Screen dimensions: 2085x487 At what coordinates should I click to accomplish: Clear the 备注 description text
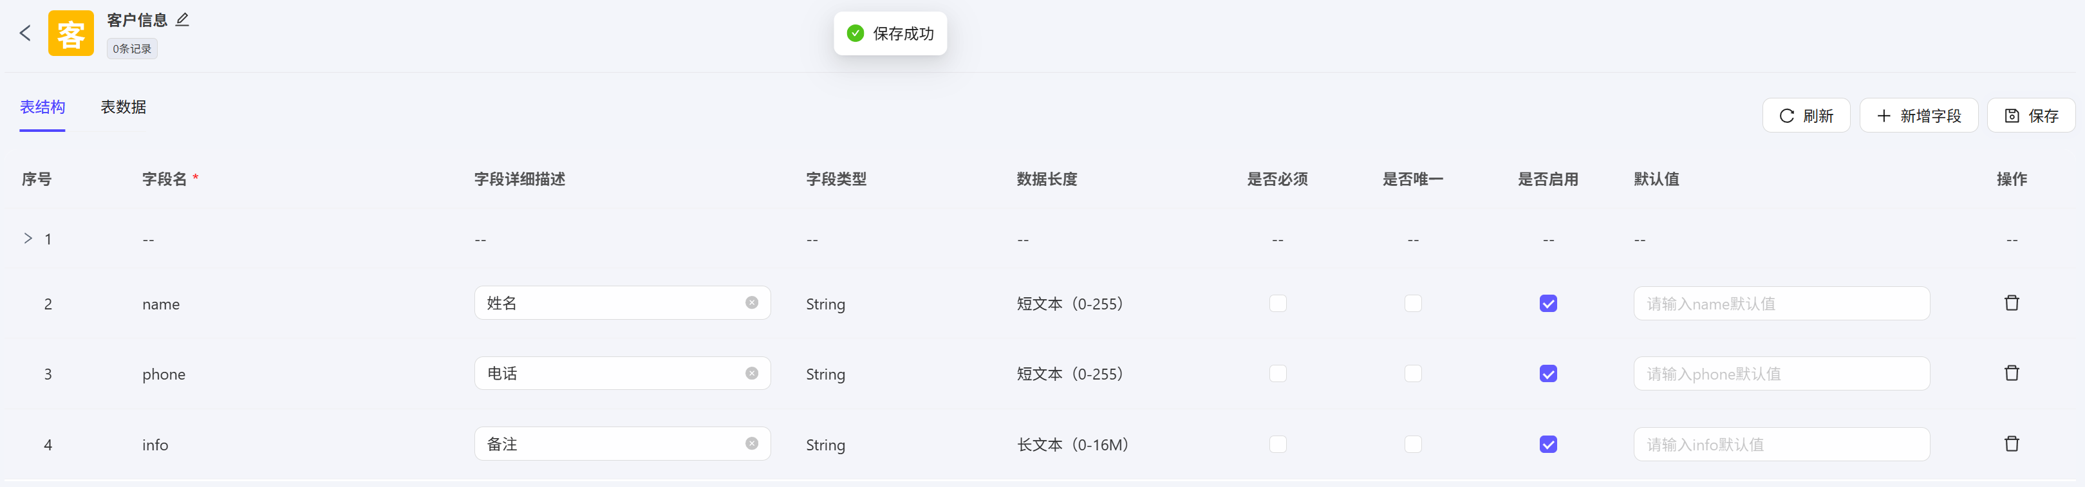752,444
